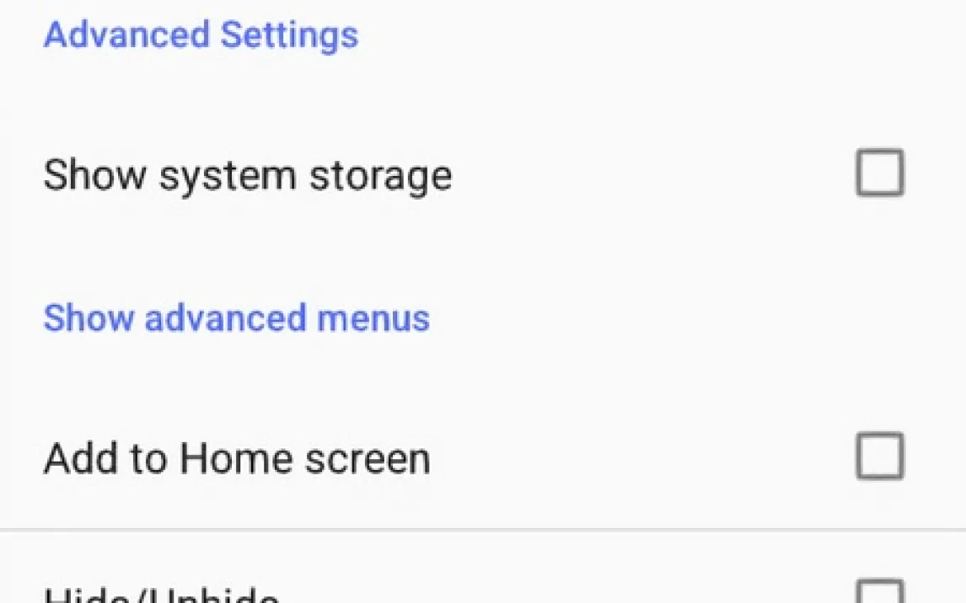
Task: Click the word "Advanced" in the blue heading
Action: tap(127, 35)
